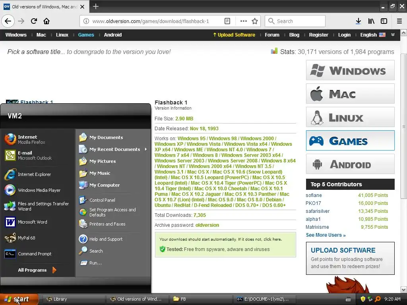This screenshot has height=305, width=407.
Task: Open page actions three-dot menu
Action: click(244, 21)
